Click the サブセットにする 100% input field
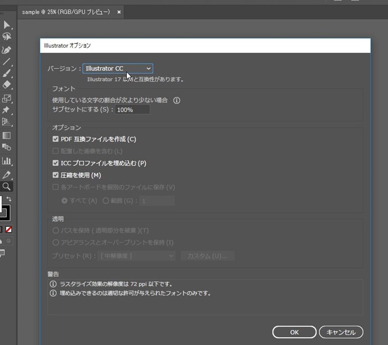 click(132, 110)
